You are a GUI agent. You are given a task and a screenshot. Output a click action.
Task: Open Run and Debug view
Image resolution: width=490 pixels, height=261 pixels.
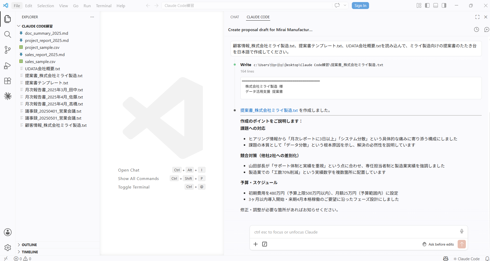tap(8, 66)
